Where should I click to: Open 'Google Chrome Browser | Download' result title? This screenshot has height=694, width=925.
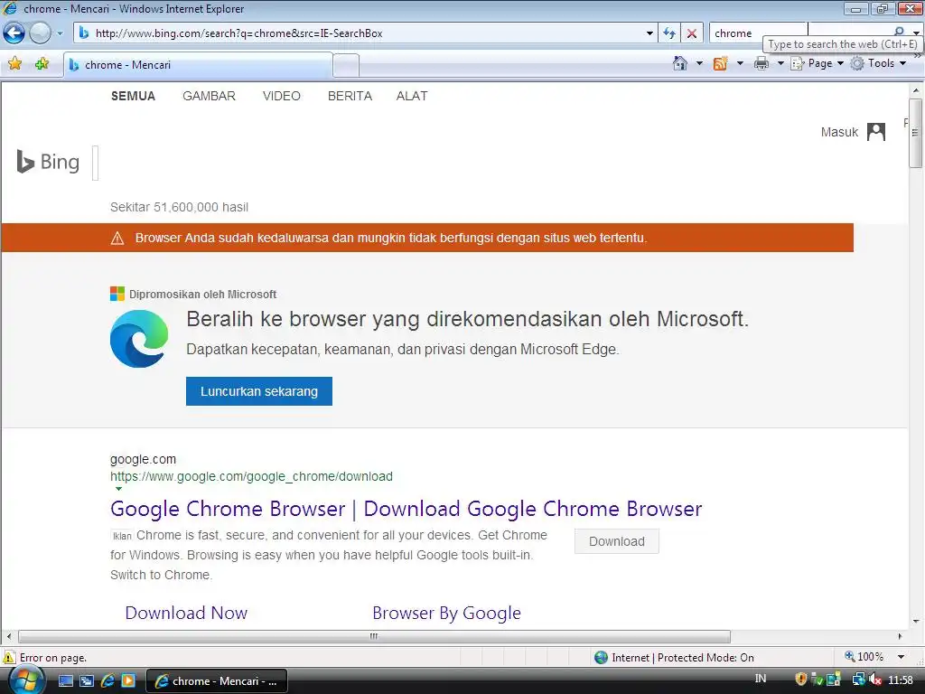[x=406, y=509]
